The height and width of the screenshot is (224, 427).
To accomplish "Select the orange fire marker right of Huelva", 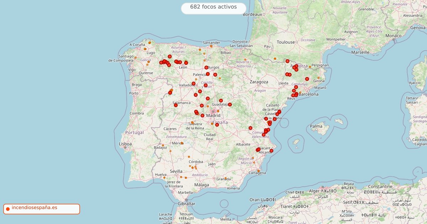I will point(164,177).
